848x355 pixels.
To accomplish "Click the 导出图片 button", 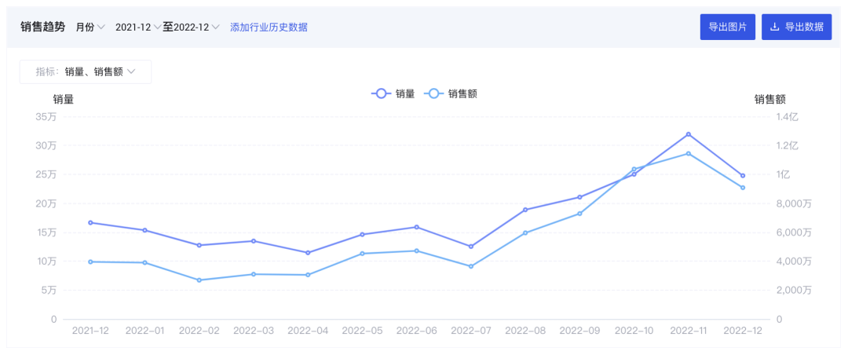I will click(x=727, y=27).
